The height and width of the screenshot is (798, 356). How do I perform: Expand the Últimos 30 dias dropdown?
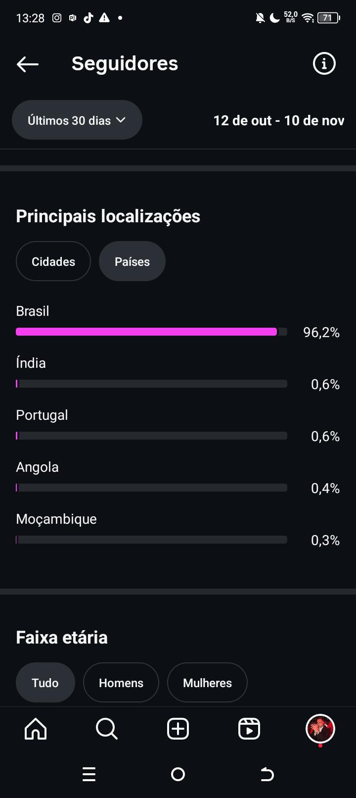(x=77, y=120)
